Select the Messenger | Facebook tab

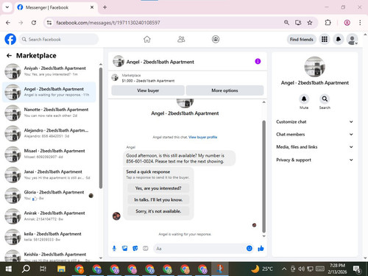pos(56,7)
